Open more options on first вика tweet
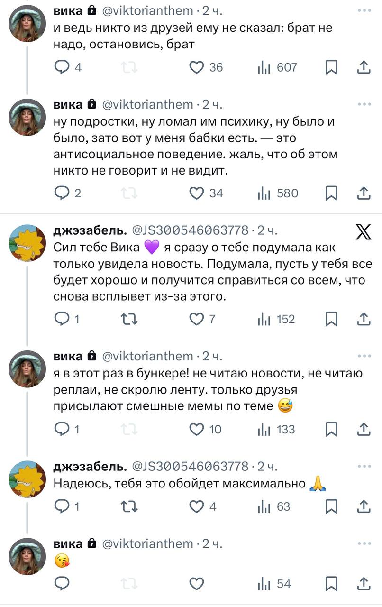Image resolution: width=382 pixels, height=607 pixels. click(x=364, y=10)
